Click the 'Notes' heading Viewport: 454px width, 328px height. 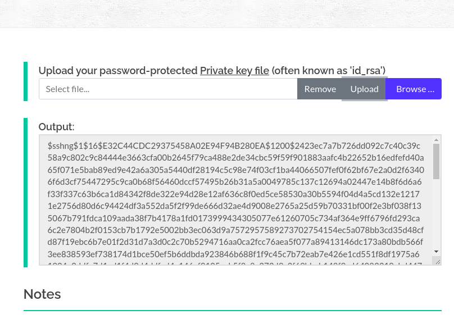coord(42,294)
